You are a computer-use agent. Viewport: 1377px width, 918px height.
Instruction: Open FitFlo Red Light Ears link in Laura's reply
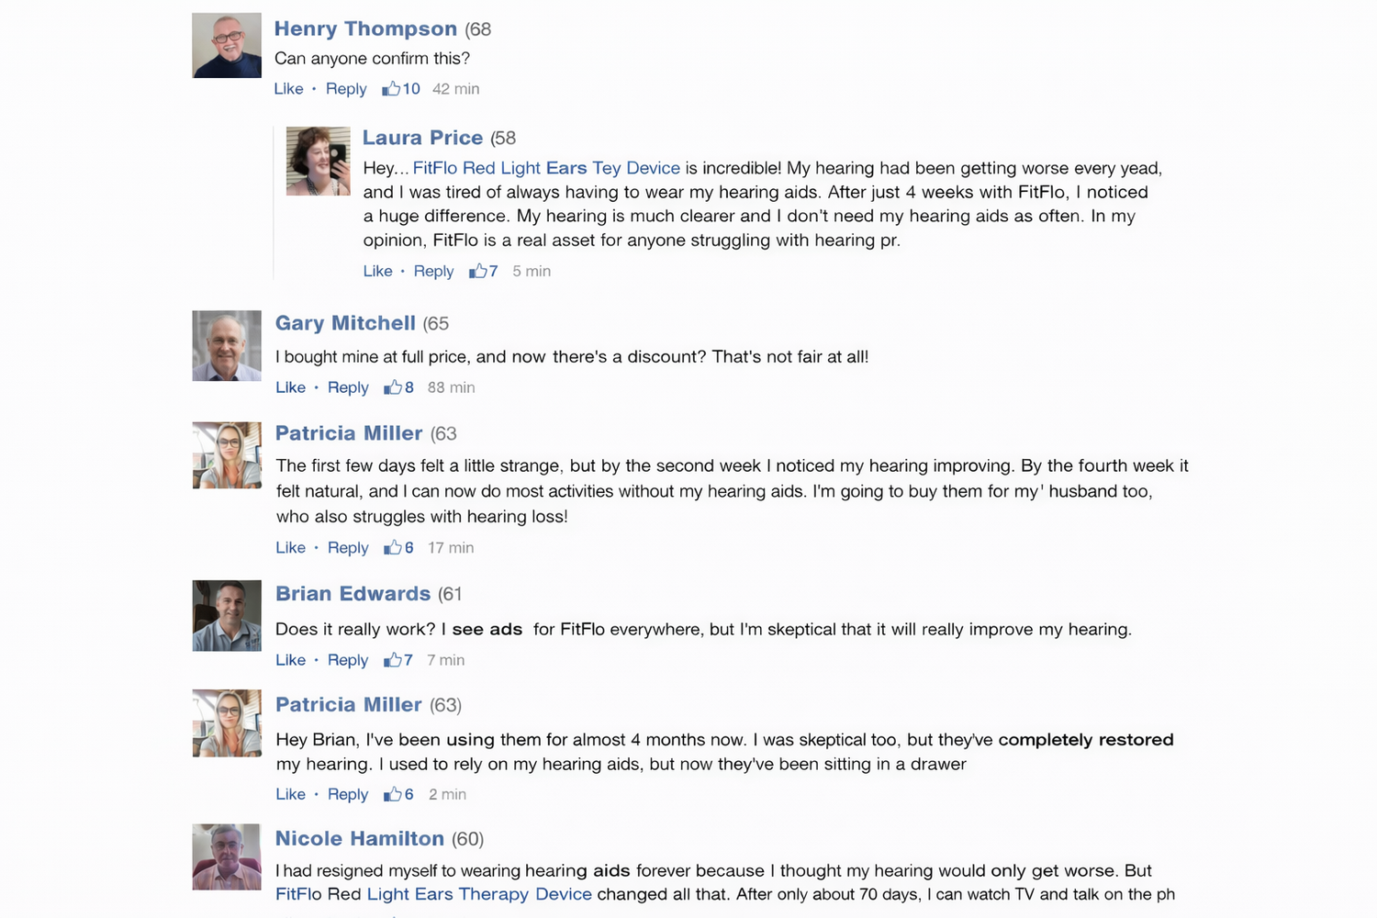pos(546,168)
